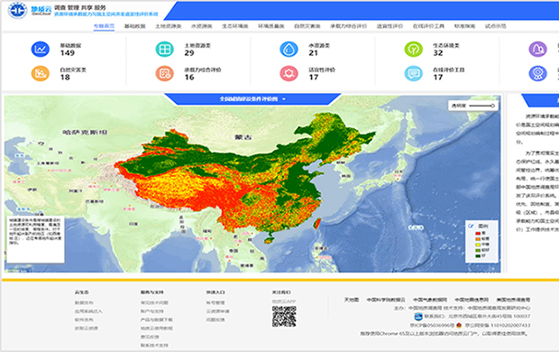This screenshot has height=352, width=559.
Task: Open the 自然灾害类 navigation menu item
Action: point(307,26)
